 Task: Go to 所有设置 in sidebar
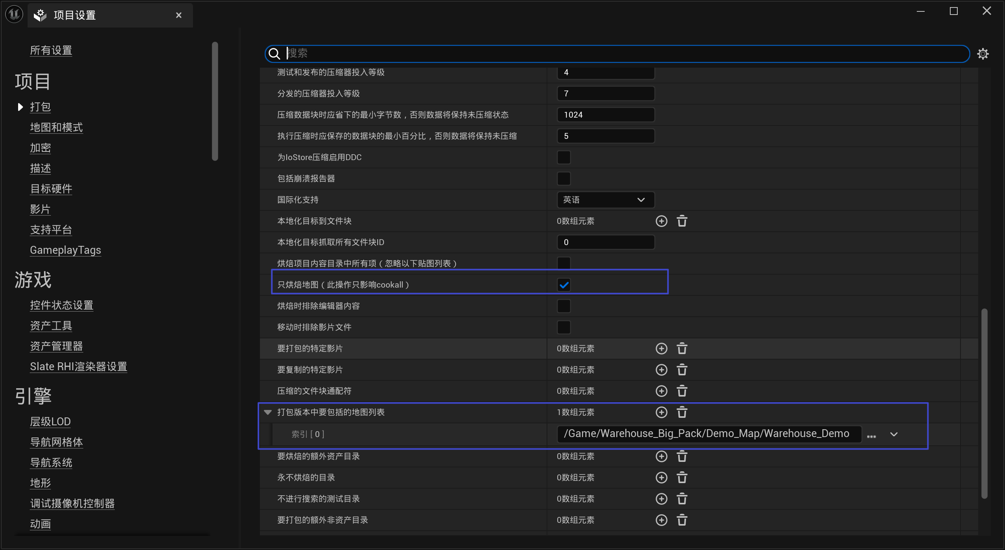point(51,50)
